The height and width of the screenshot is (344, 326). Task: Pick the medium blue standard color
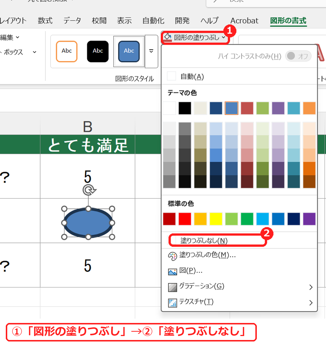[x=278, y=219]
